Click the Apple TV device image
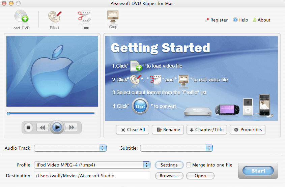The image size is (285, 187). pyautogui.click(x=198, y=111)
